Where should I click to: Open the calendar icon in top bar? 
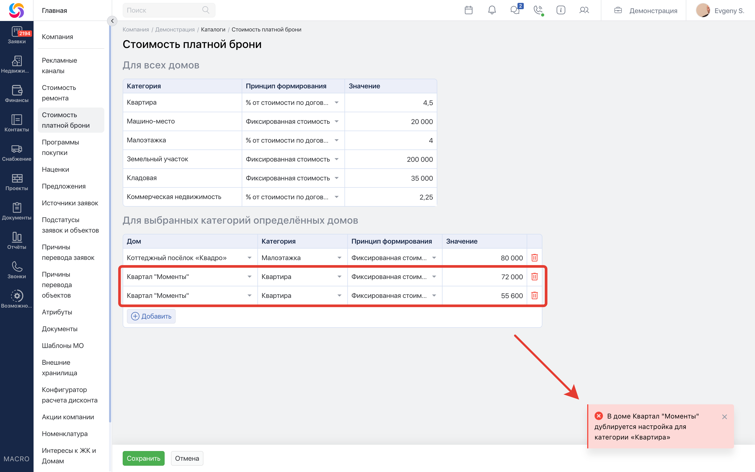[468, 10]
